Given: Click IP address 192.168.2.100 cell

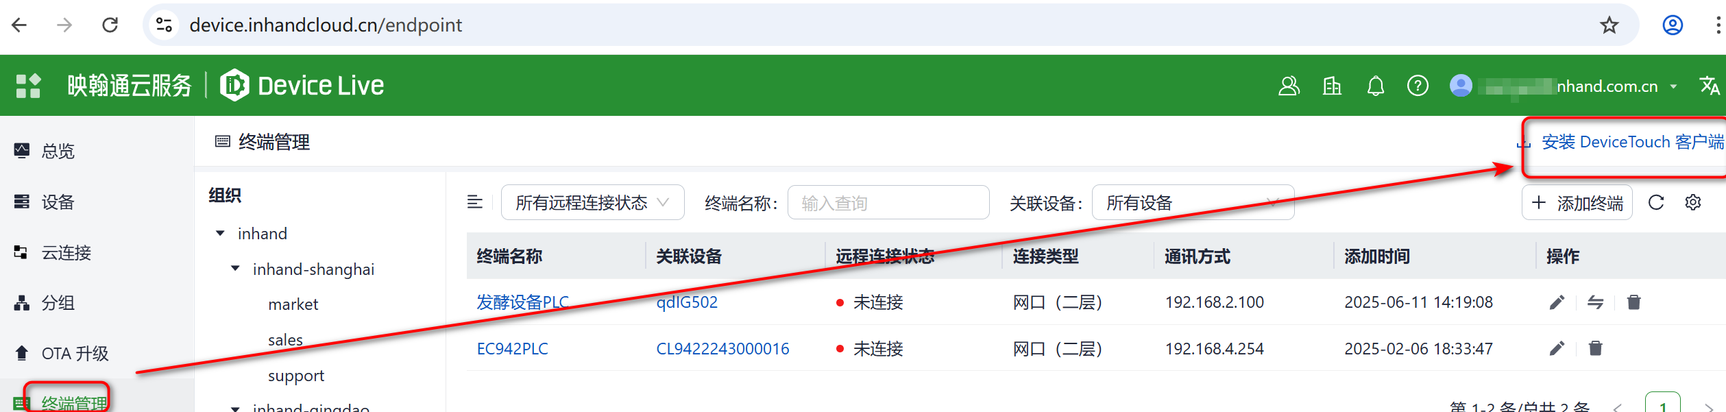Looking at the screenshot, I should tap(1214, 302).
